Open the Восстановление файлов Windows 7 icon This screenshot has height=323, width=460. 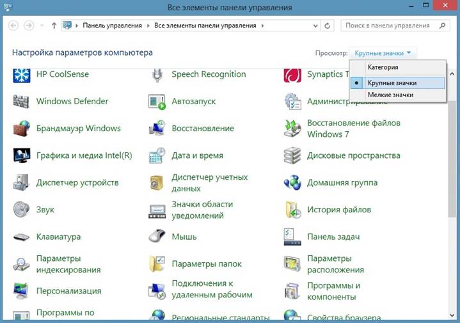coord(292,129)
